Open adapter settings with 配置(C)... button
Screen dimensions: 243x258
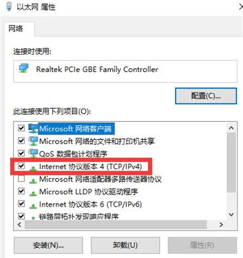pyautogui.click(x=206, y=96)
